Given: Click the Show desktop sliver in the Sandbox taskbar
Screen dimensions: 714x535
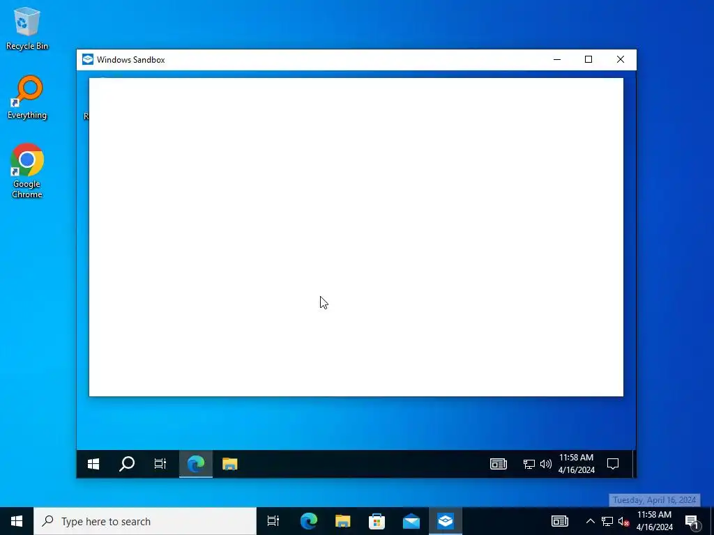Looking at the screenshot, I should coord(633,464).
